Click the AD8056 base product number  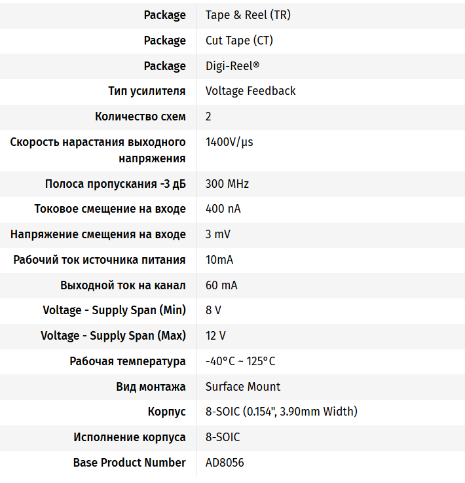click(224, 463)
